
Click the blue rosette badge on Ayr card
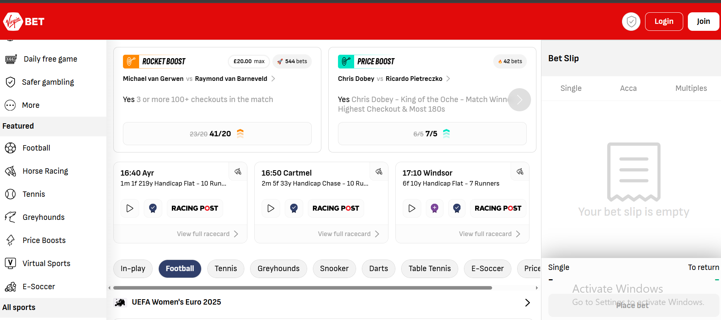(153, 208)
